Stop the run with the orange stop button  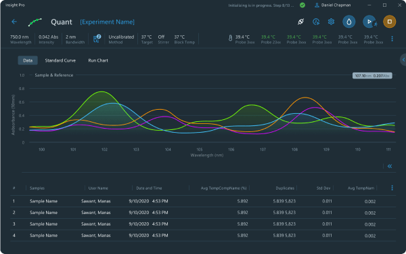click(x=390, y=22)
